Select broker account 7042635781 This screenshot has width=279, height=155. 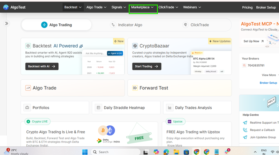point(256,65)
